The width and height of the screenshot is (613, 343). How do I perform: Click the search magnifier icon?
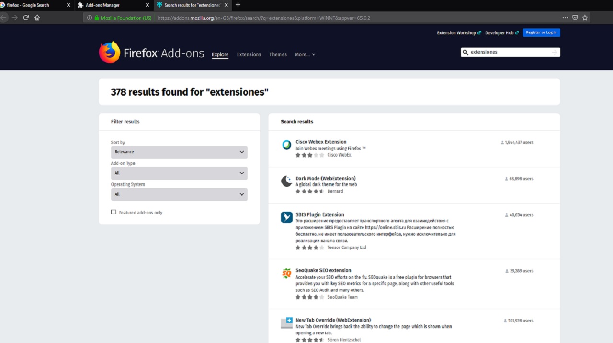click(465, 52)
